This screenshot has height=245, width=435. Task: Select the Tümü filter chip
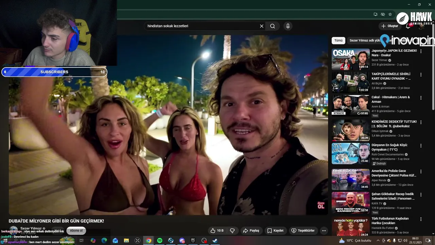338,40
